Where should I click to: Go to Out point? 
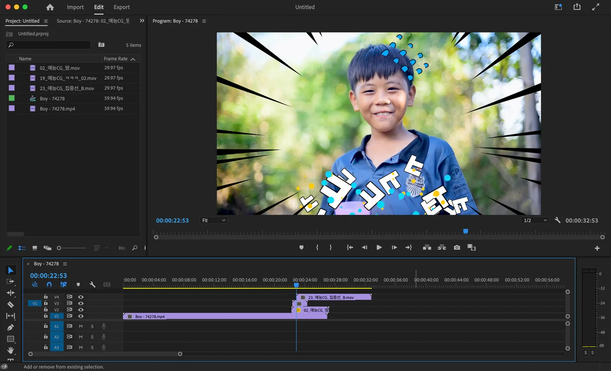(409, 247)
